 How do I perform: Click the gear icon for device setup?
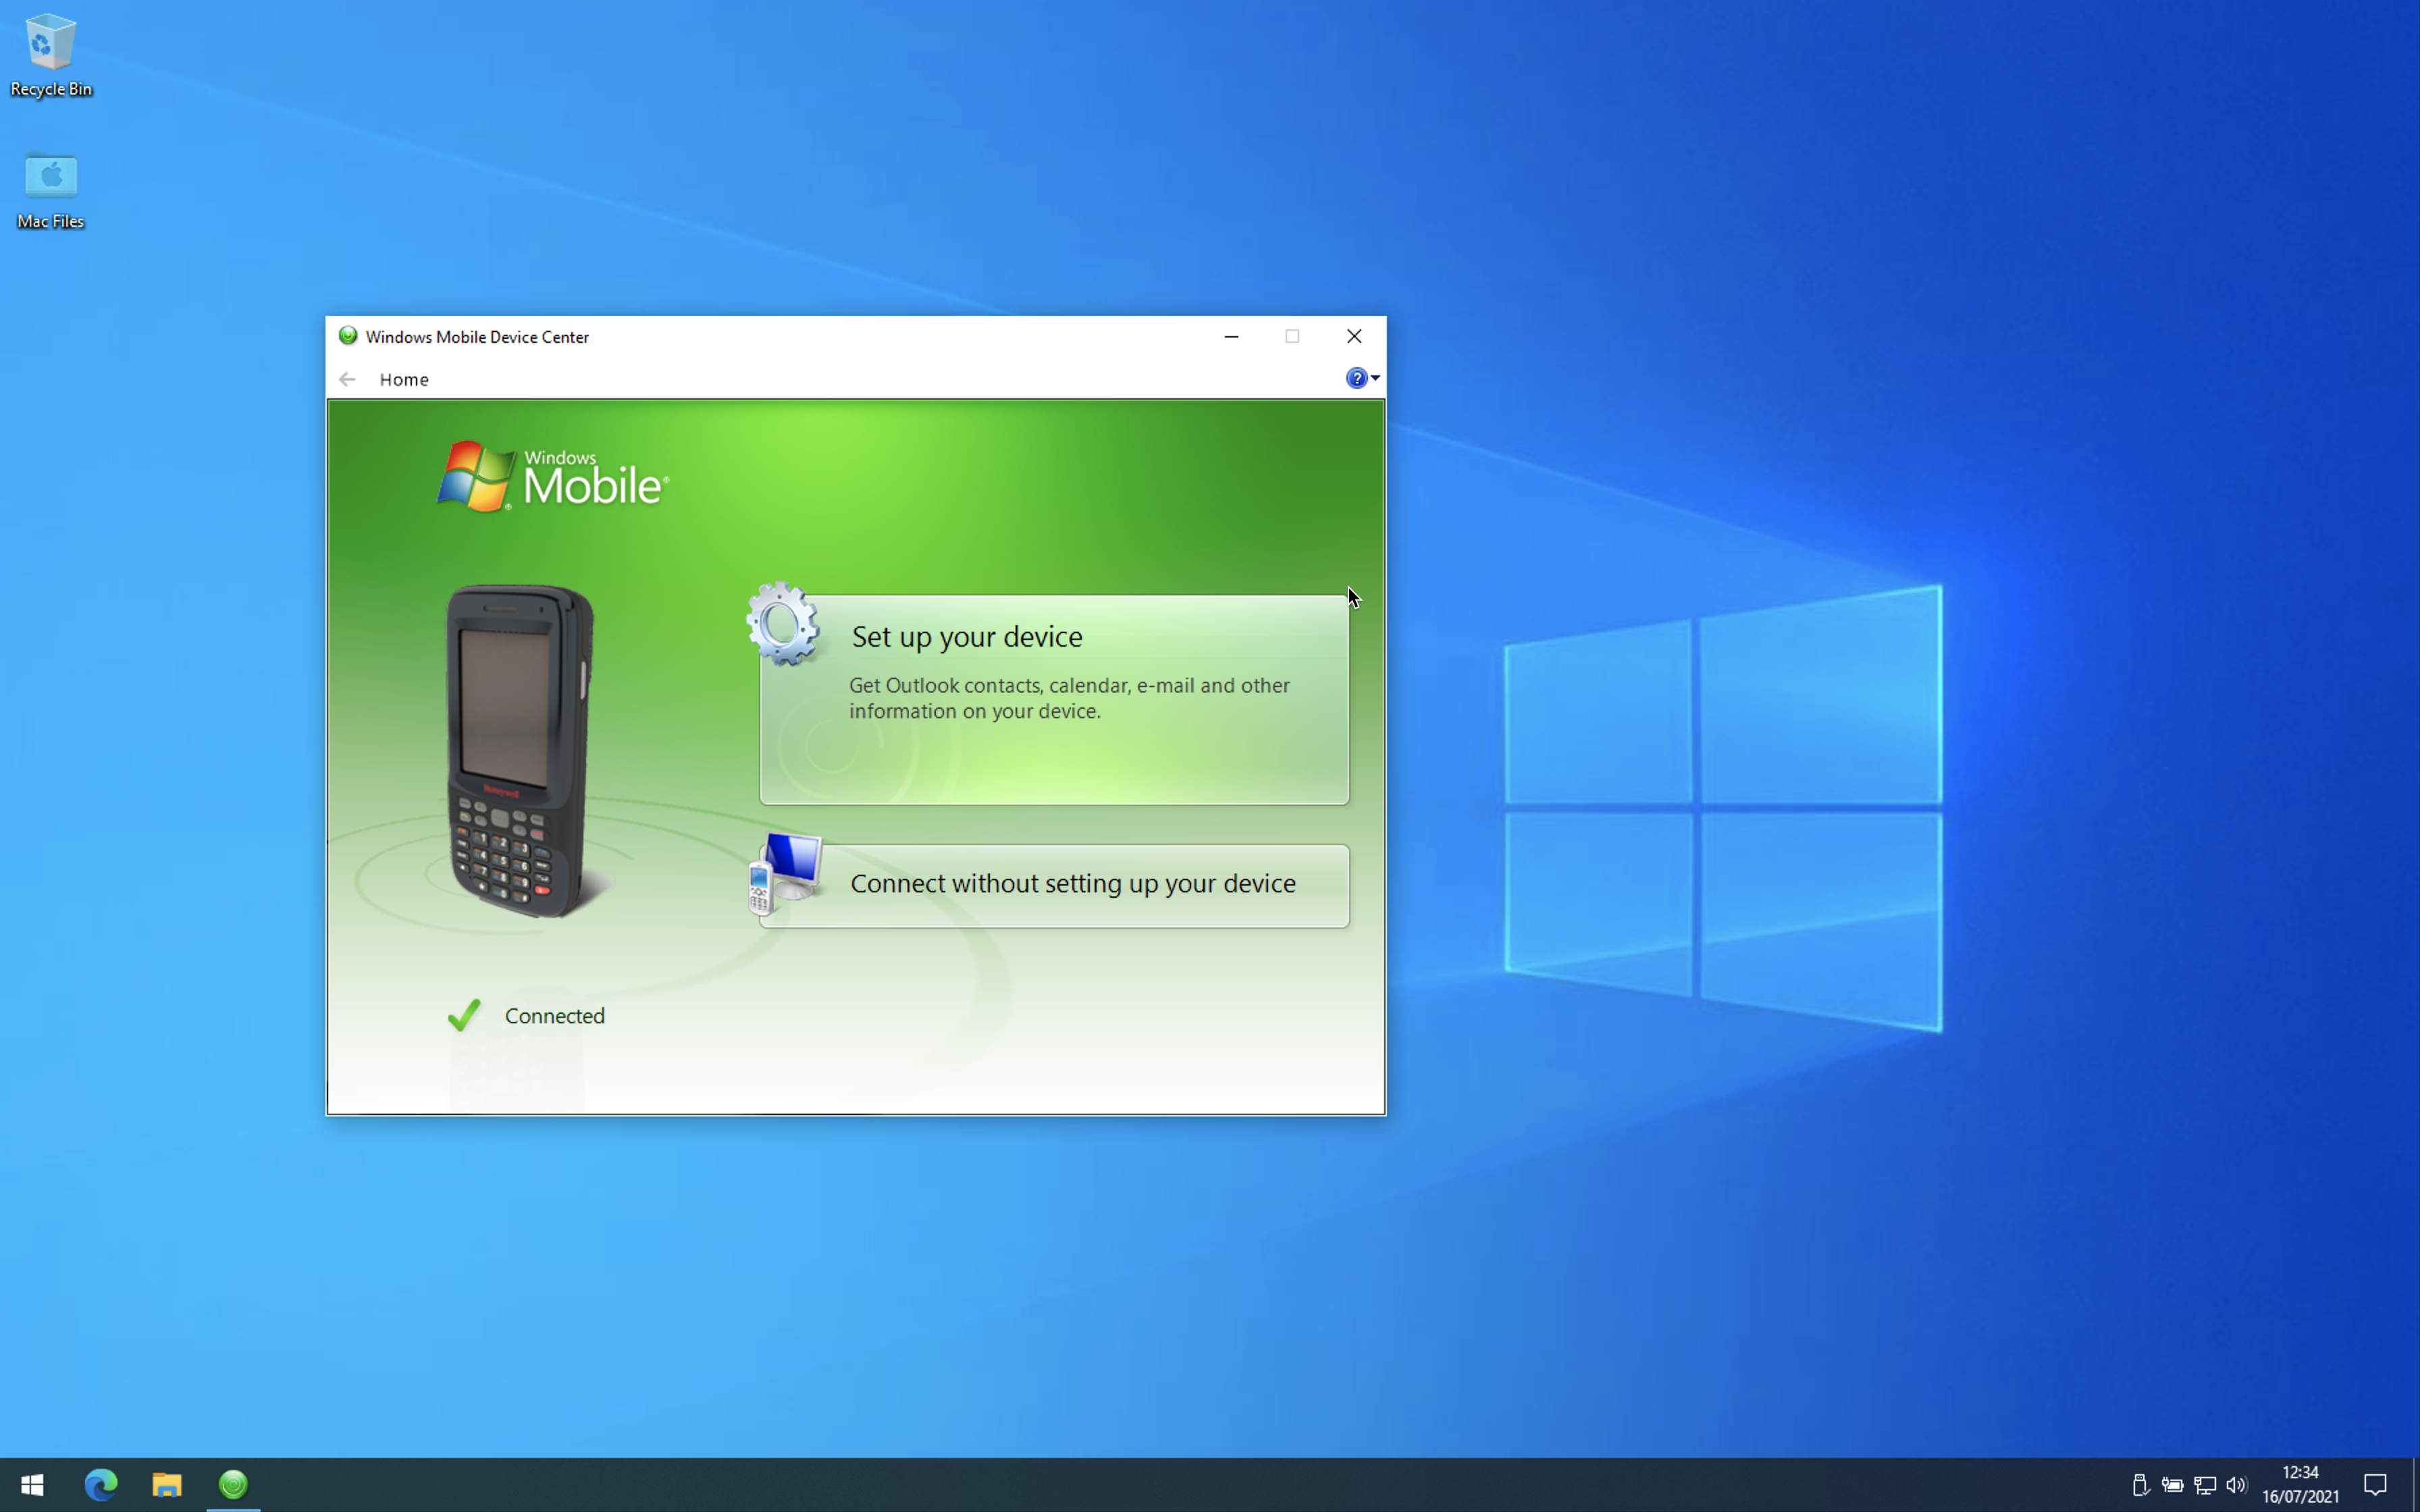(783, 623)
